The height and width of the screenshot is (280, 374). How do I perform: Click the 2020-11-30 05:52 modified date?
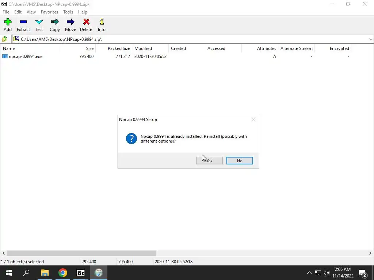click(x=150, y=57)
